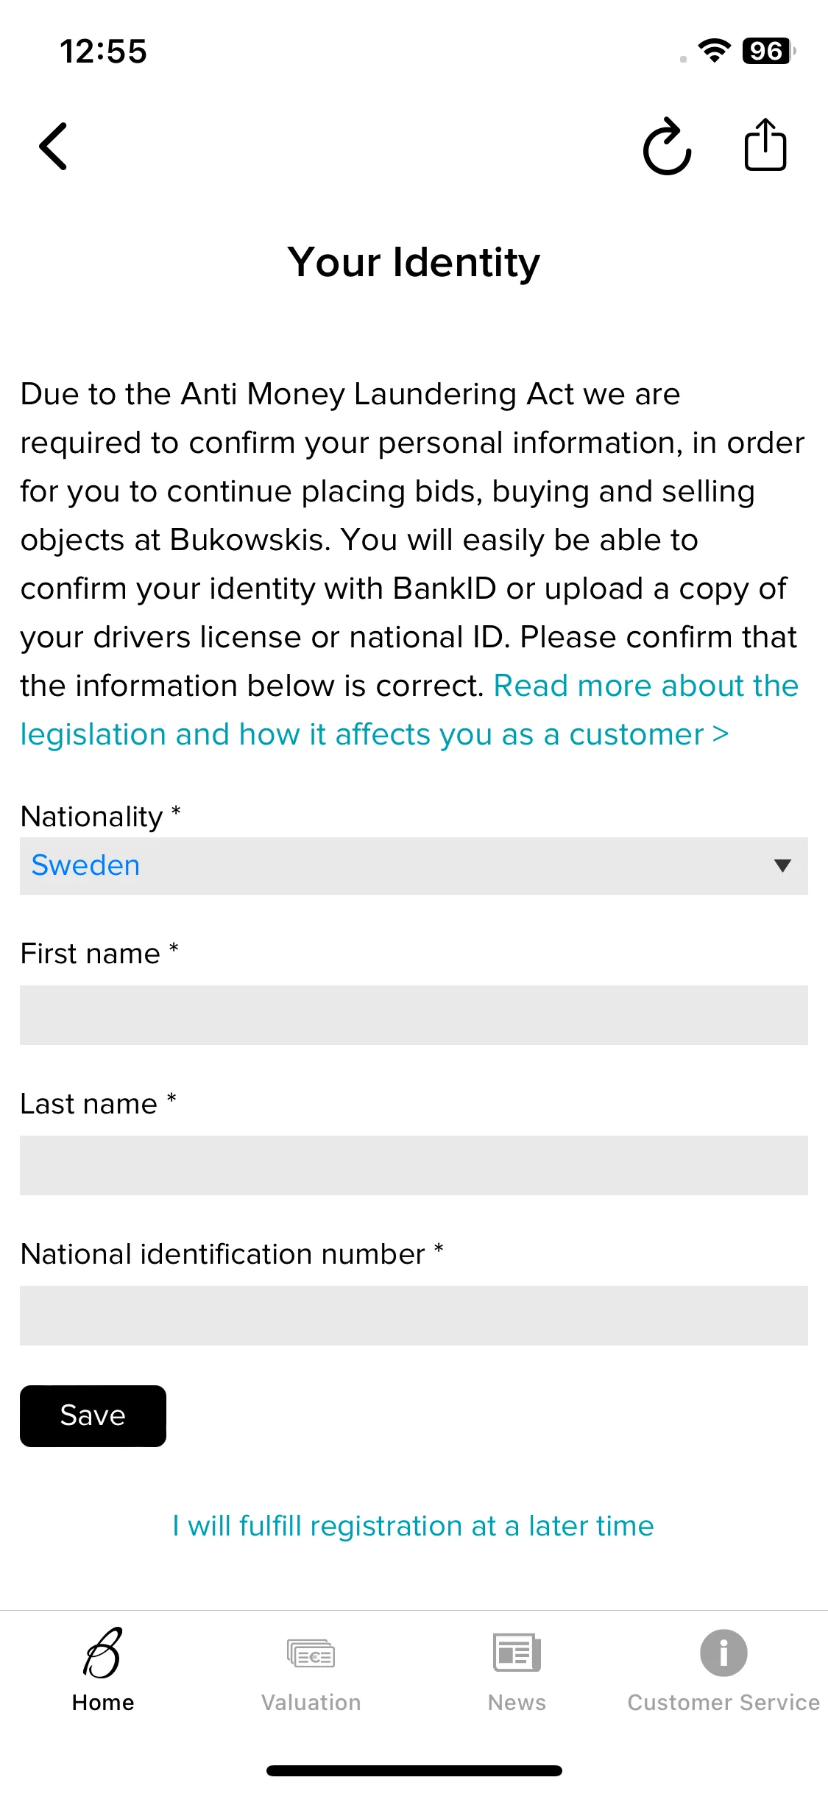Image resolution: width=828 pixels, height=1794 pixels.
Task: Tap the back arrow icon
Action: (53, 147)
